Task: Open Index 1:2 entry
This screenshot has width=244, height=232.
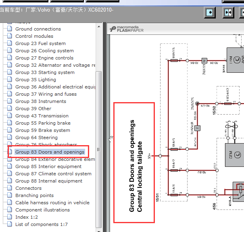Action: tap(27, 217)
